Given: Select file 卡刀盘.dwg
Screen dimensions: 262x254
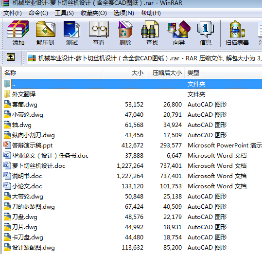Looking at the screenshot, I should tap(27, 237).
